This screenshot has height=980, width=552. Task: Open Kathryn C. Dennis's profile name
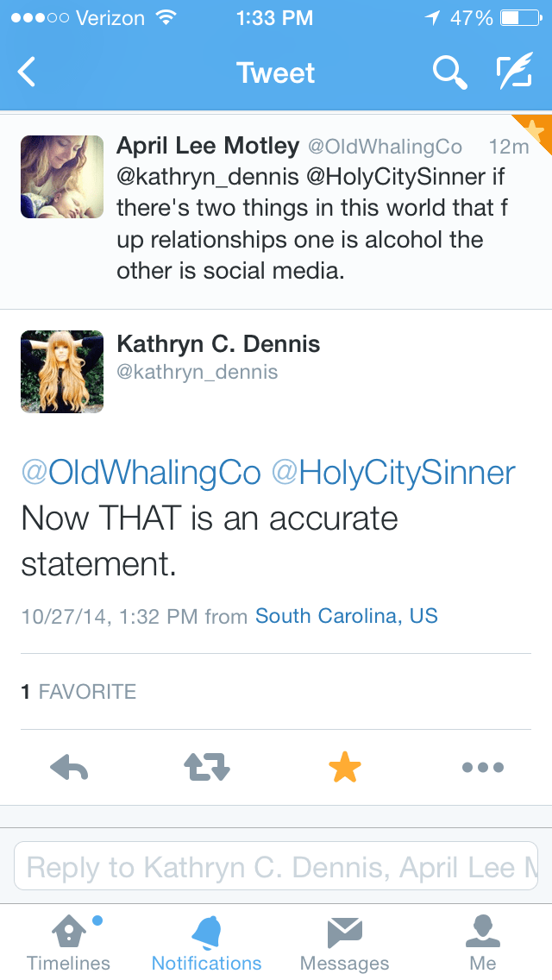coord(218,344)
